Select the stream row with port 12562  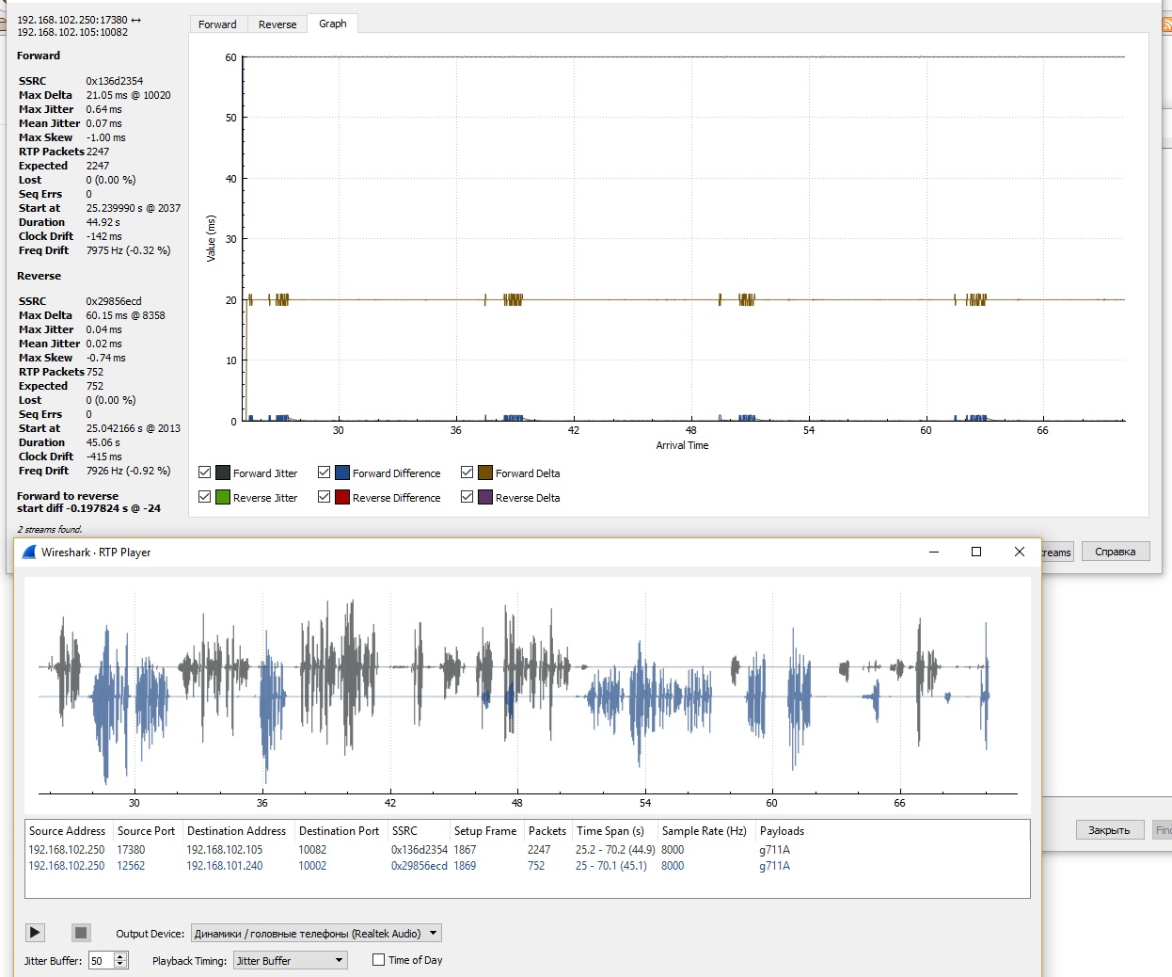(x=131, y=866)
